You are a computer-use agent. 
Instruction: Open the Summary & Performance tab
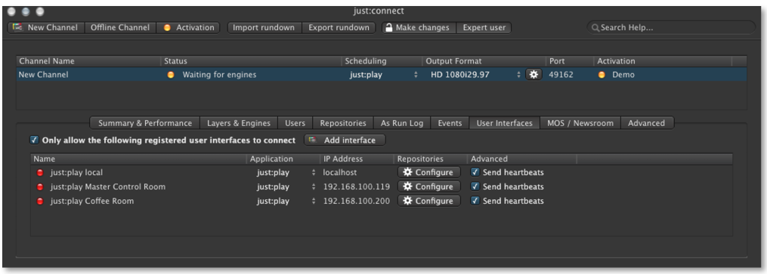click(x=145, y=123)
